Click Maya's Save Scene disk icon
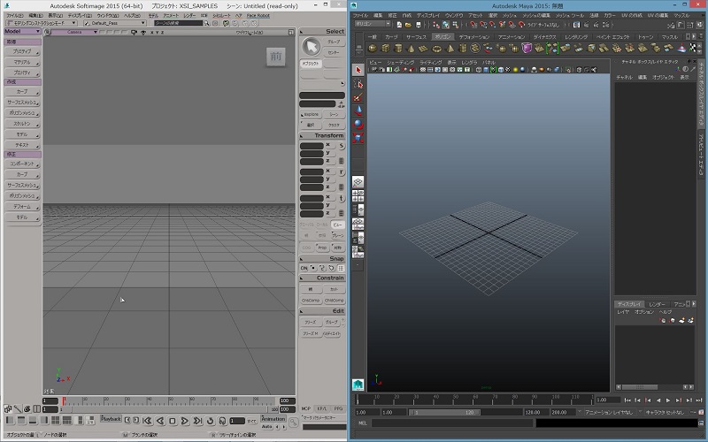Image resolution: width=708 pixels, height=442 pixels. (x=418, y=25)
